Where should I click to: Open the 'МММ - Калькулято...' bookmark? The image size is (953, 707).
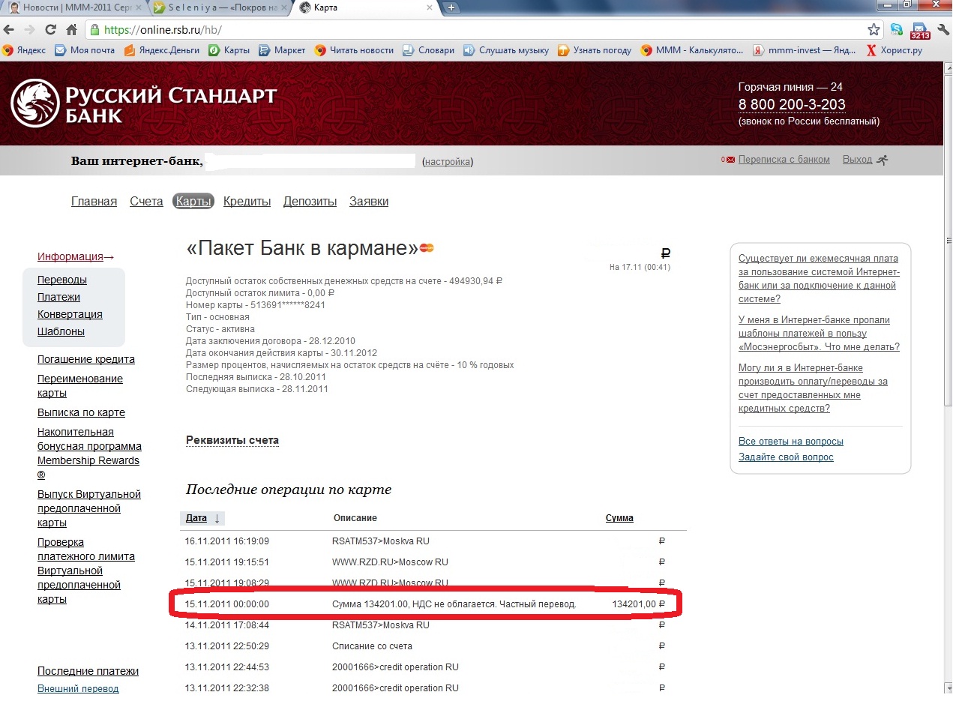pos(692,50)
